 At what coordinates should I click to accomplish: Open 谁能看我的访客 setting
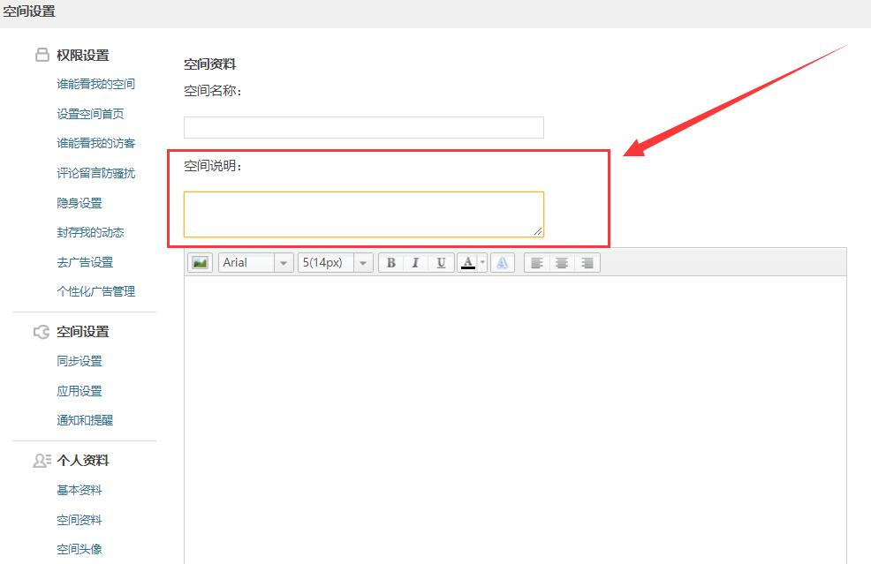(x=95, y=143)
